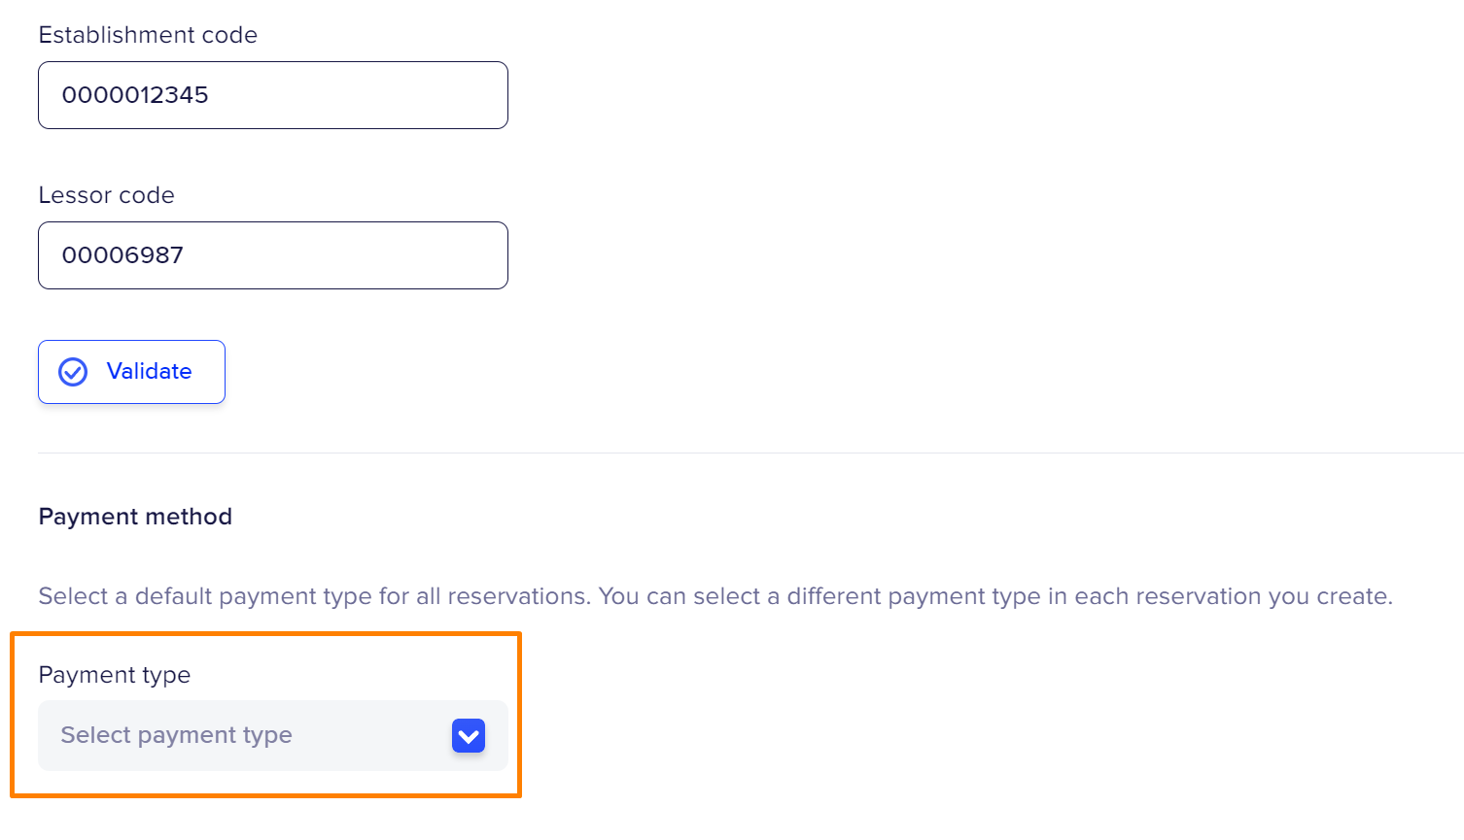The height and width of the screenshot is (840, 1464).
Task: Click the word Validate in the button
Action: (x=149, y=372)
